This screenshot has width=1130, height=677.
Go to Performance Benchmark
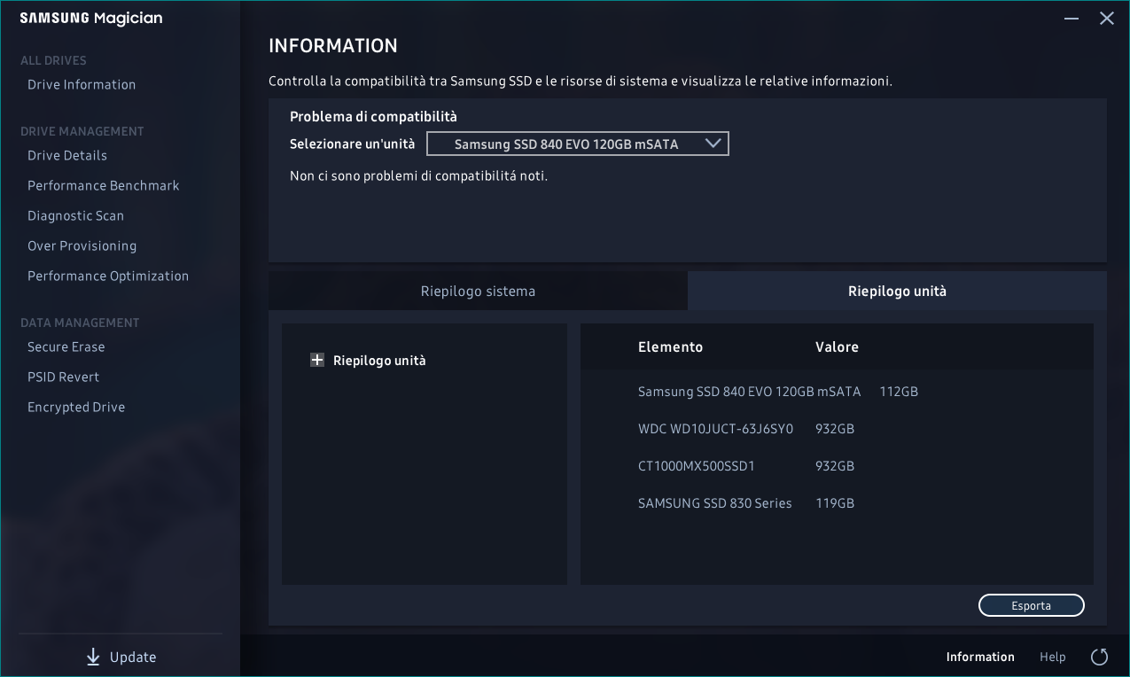(104, 185)
